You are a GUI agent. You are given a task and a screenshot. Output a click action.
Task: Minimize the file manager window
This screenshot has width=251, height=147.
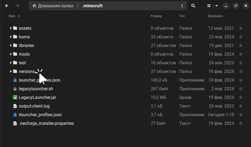226,6
